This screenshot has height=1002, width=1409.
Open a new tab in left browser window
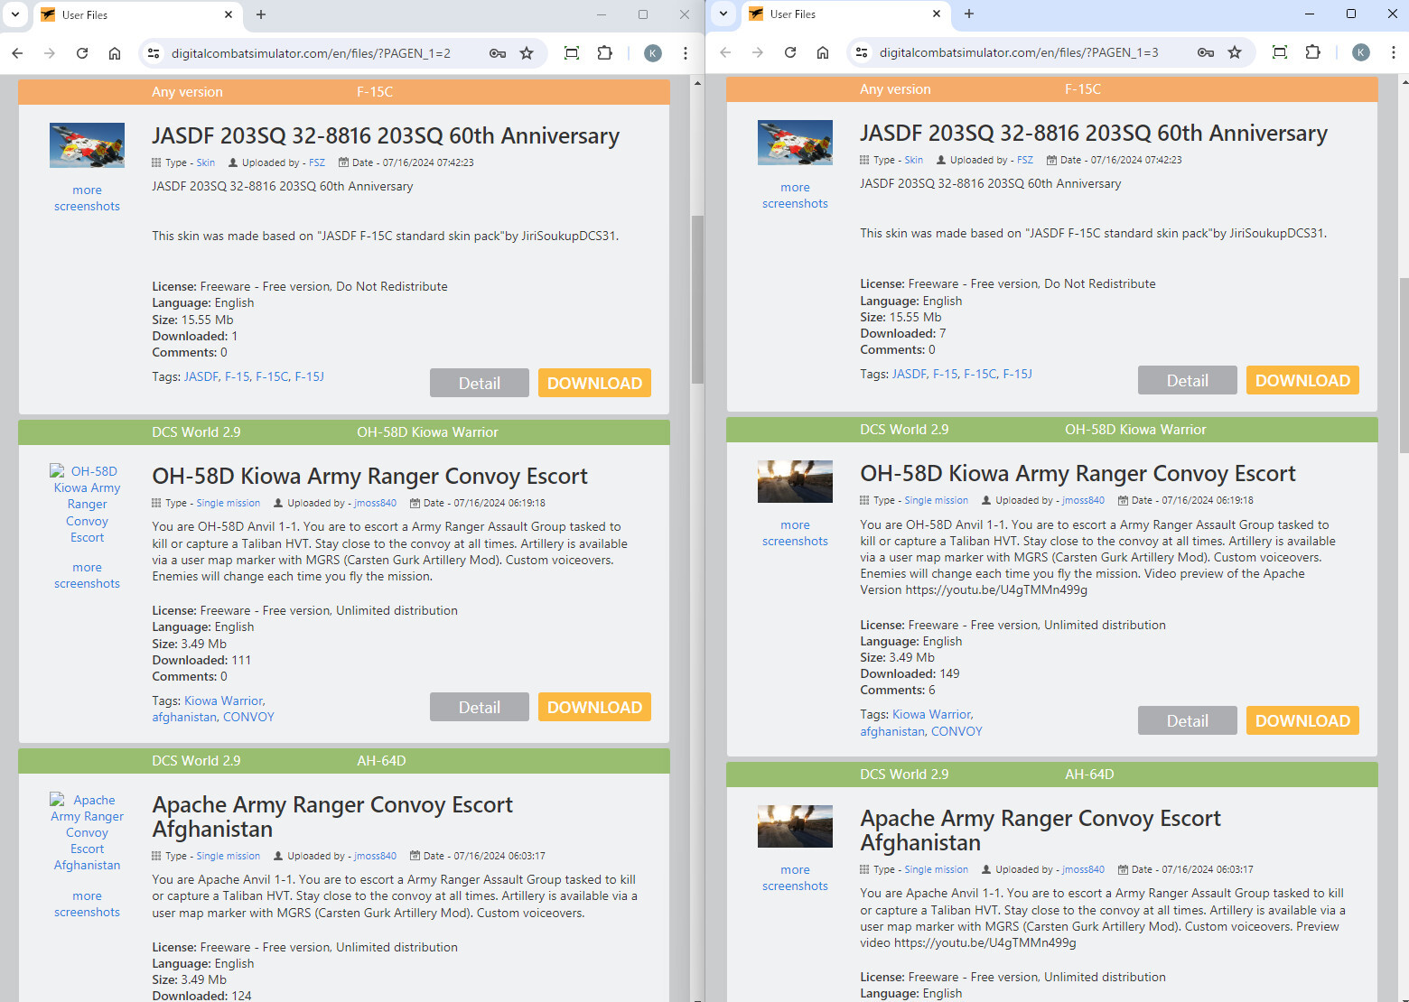click(x=261, y=14)
